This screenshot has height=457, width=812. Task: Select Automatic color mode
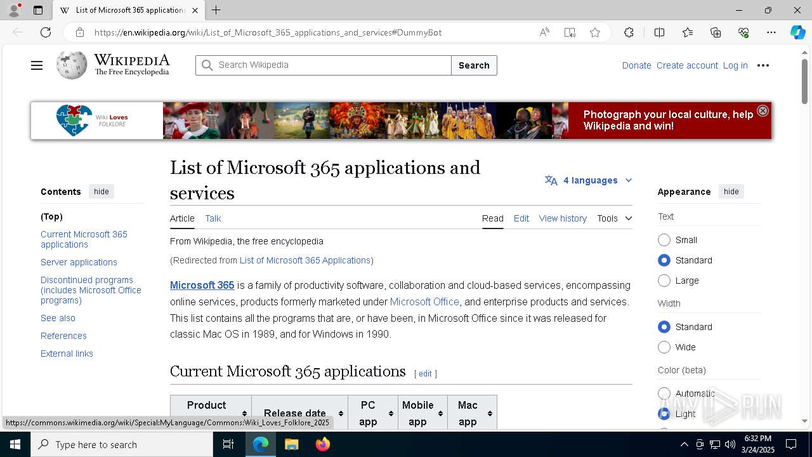pyautogui.click(x=664, y=394)
